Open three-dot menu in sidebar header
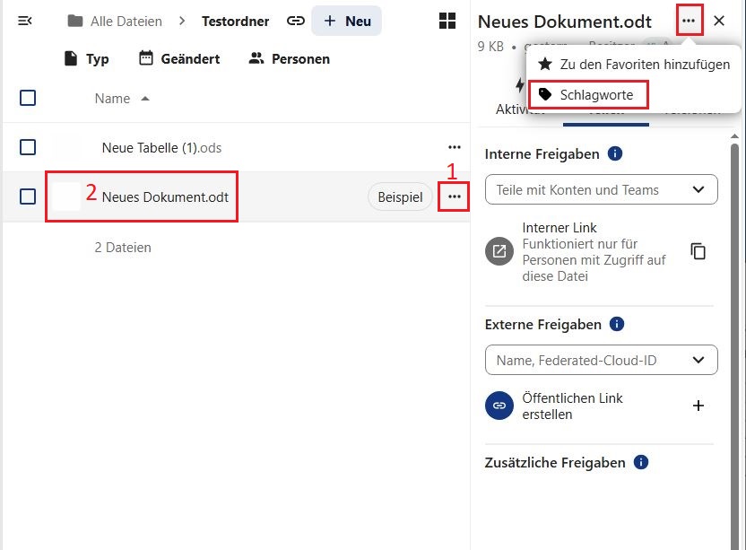 689,21
